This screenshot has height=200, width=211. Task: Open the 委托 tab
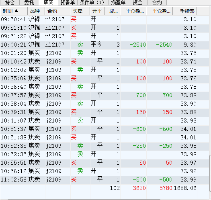(29, 2)
